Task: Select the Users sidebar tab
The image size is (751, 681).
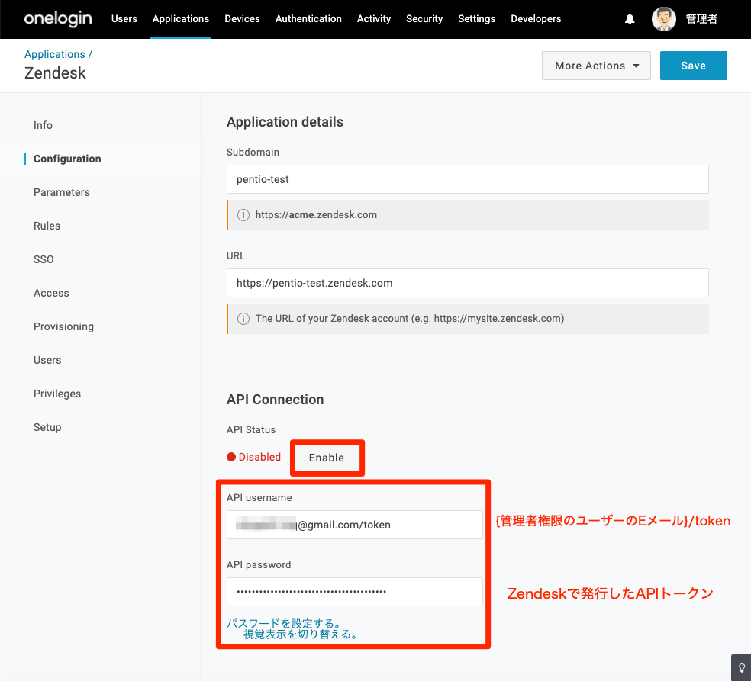Action: [47, 360]
